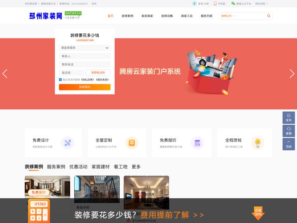
Task: Toggle the privacy policy agreement checkbox
Action: coord(60,80)
